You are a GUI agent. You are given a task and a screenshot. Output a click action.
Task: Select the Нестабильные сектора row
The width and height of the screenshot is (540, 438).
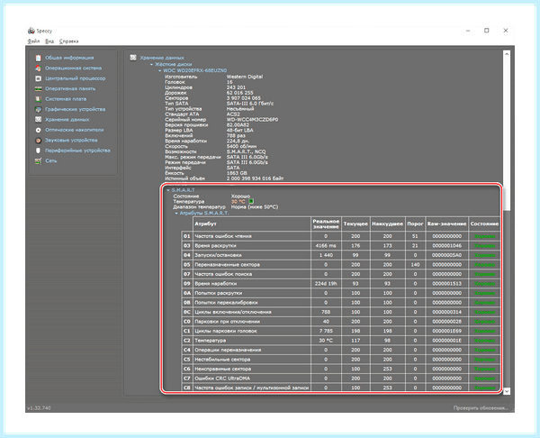[x=340, y=360]
